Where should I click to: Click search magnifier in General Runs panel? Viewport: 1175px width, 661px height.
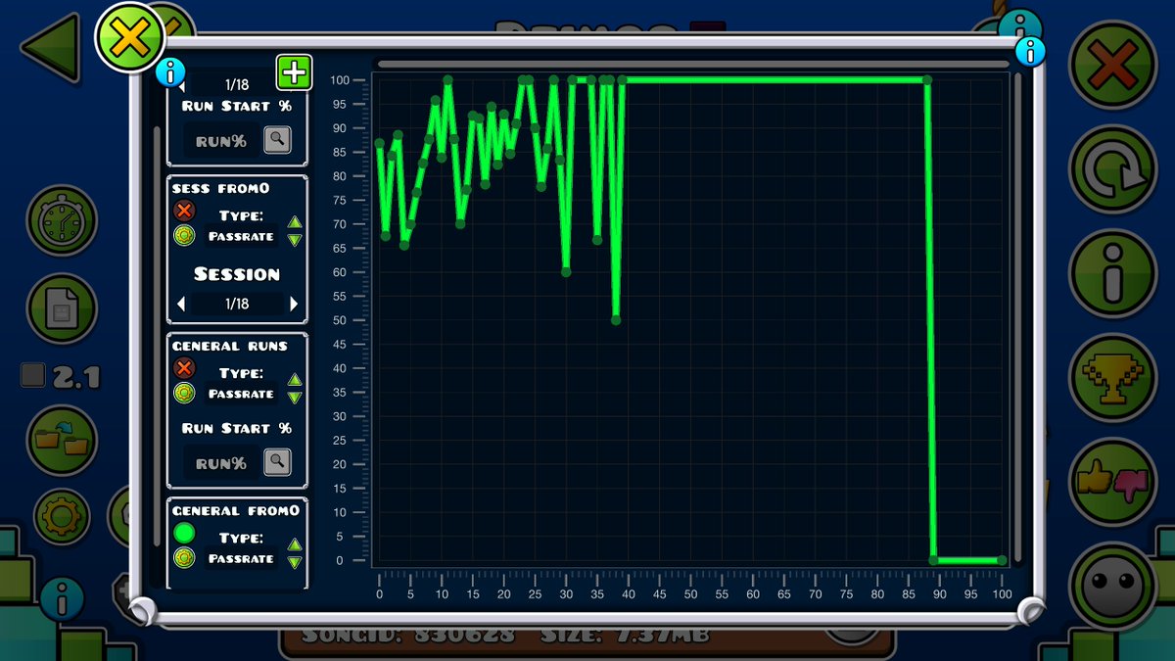click(x=277, y=461)
